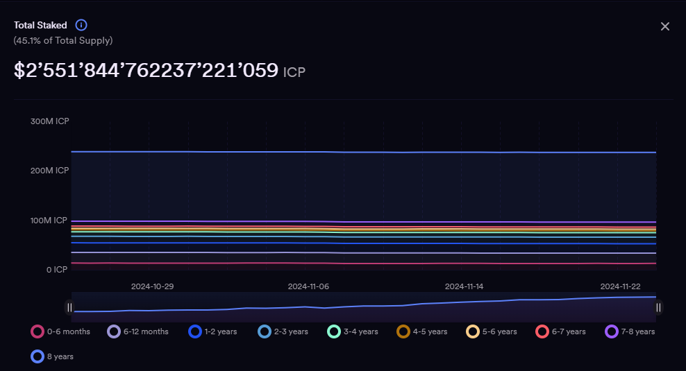
Task: Toggle the 0-6 months legend series
Action: pyautogui.click(x=38, y=331)
